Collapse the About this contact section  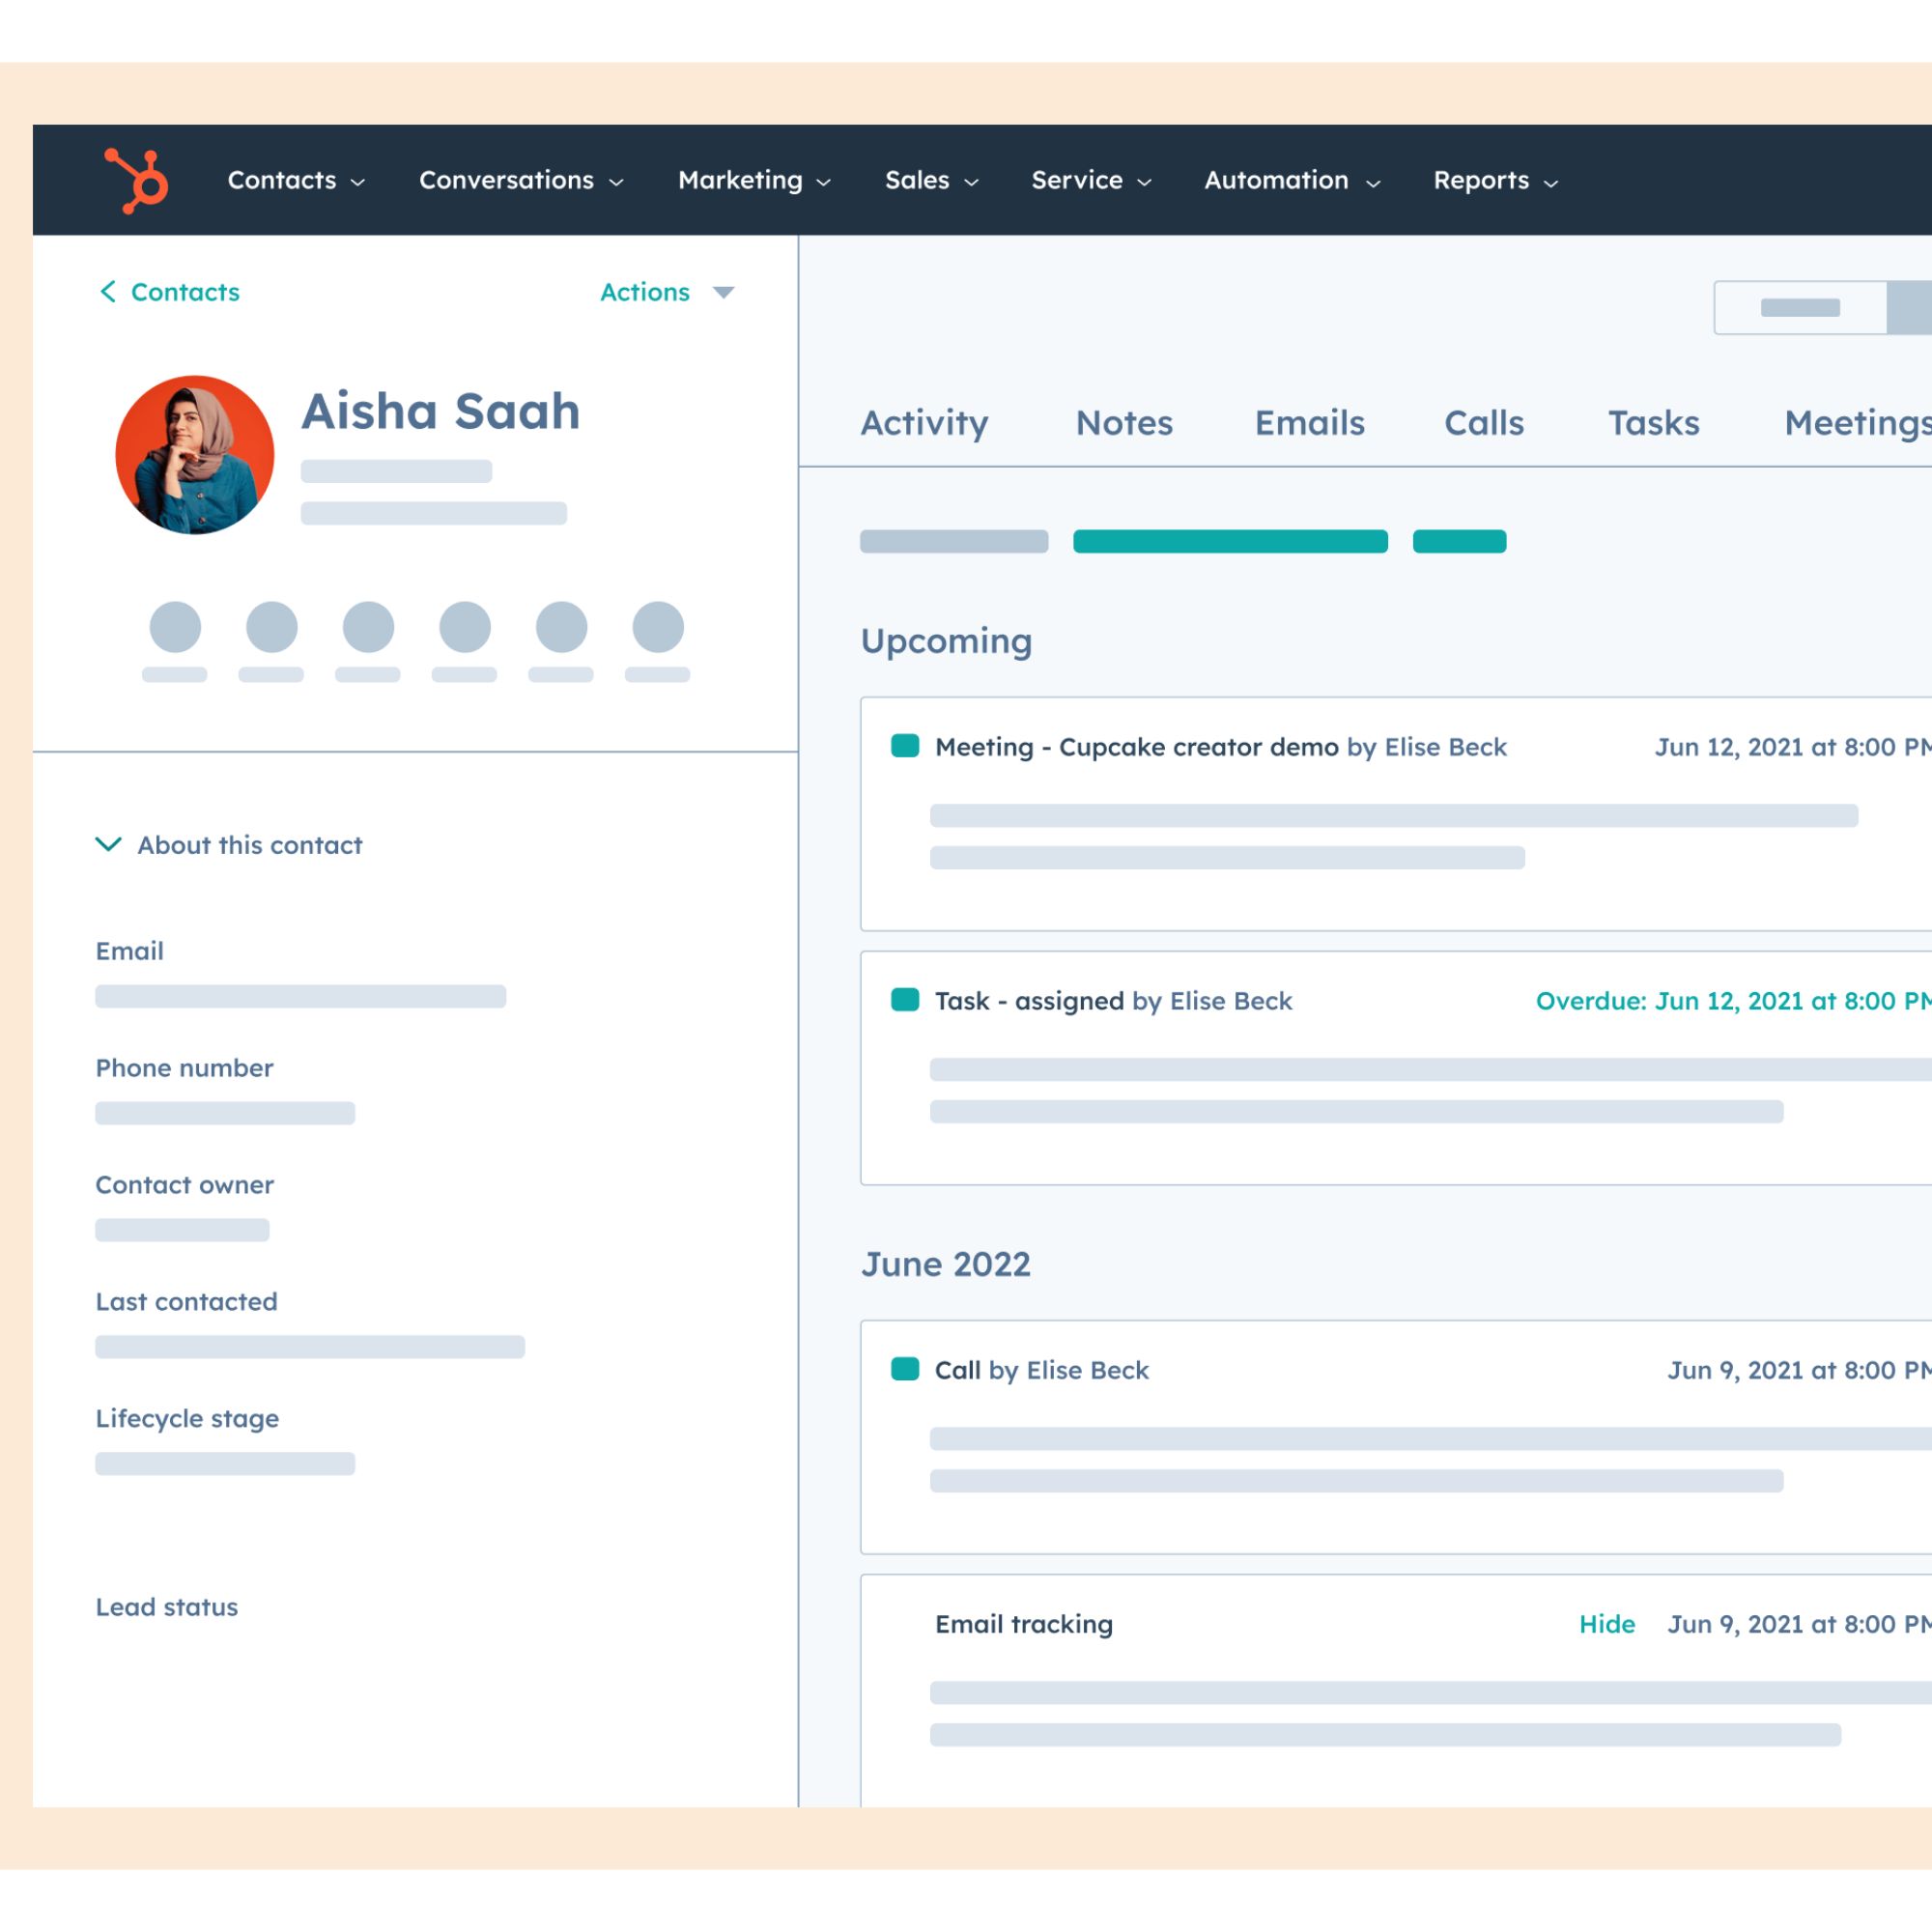coord(108,844)
